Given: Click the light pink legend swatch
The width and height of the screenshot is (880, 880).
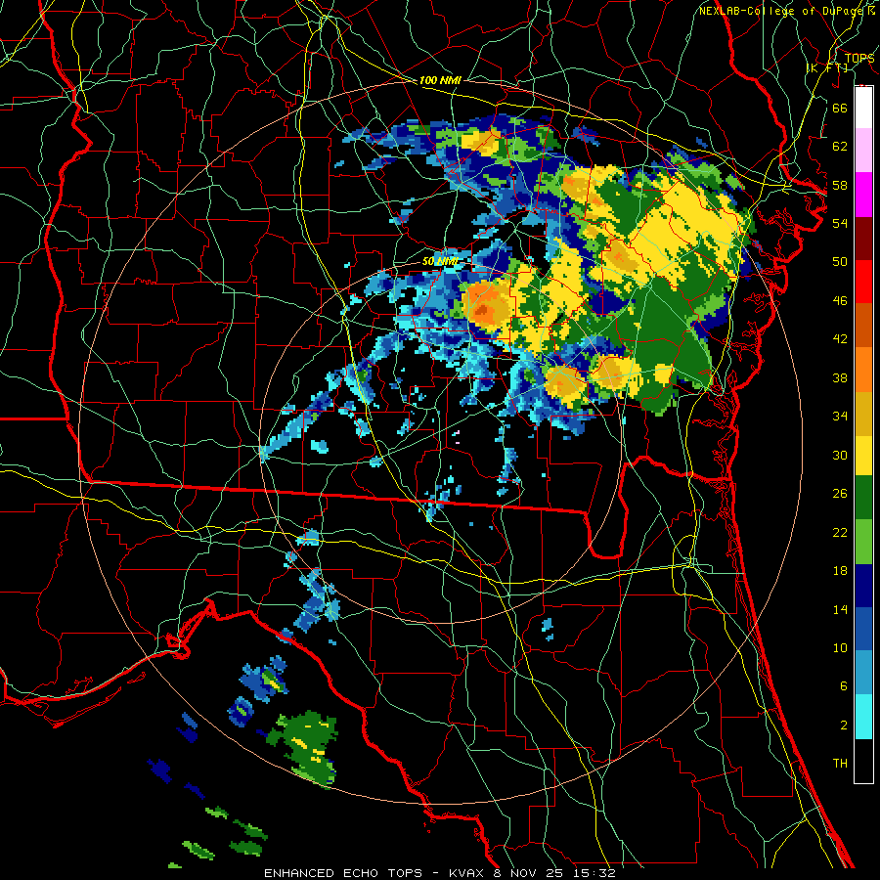Looking at the screenshot, I should click(863, 150).
